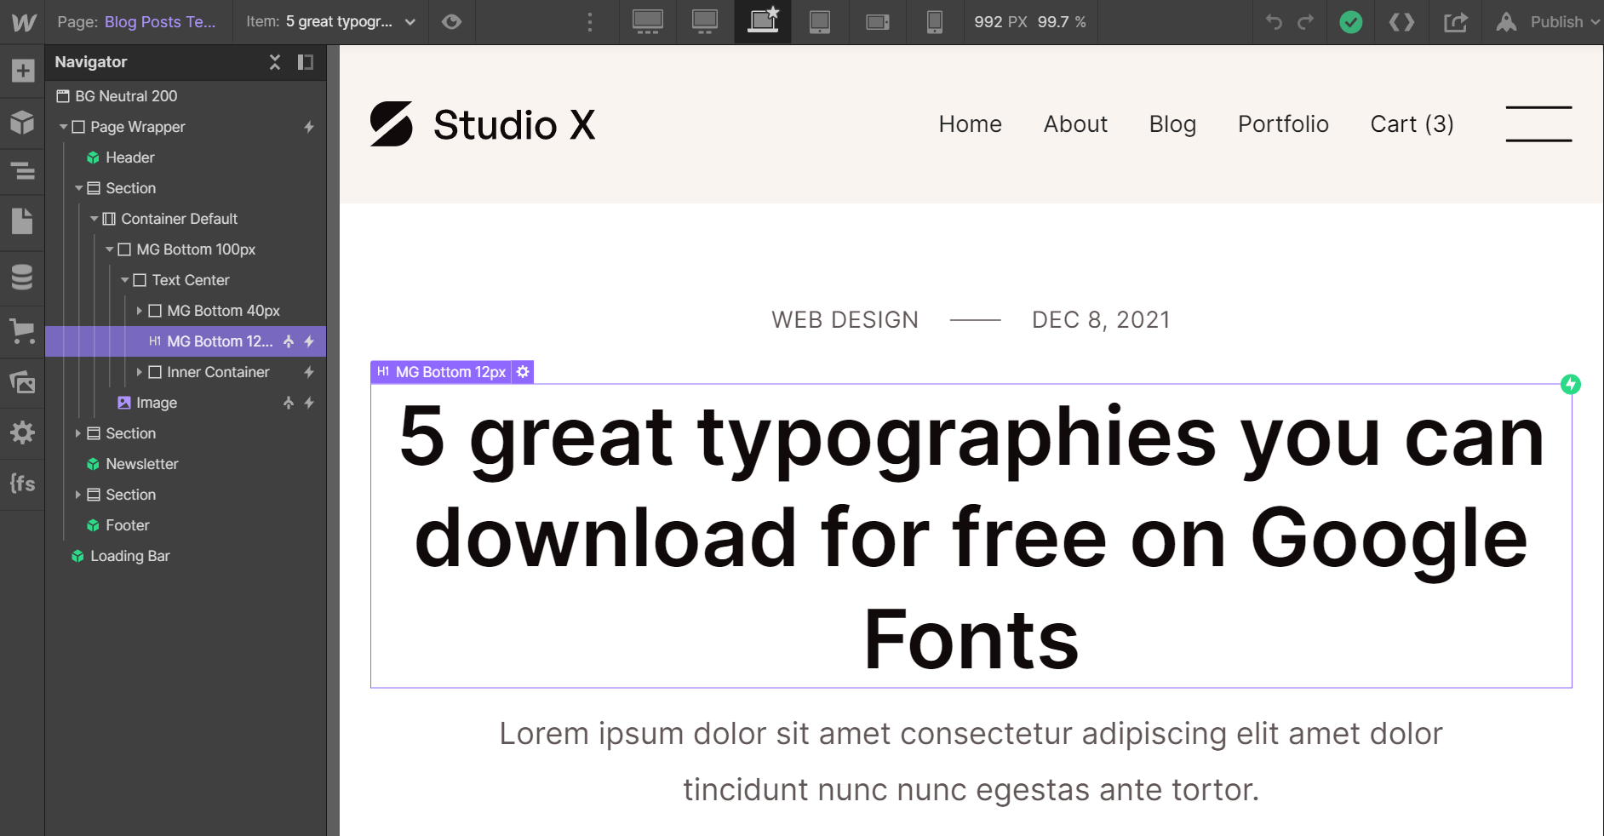Pin the Navigator panel dock icon
This screenshot has height=836, width=1604.
[x=306, y=62]
